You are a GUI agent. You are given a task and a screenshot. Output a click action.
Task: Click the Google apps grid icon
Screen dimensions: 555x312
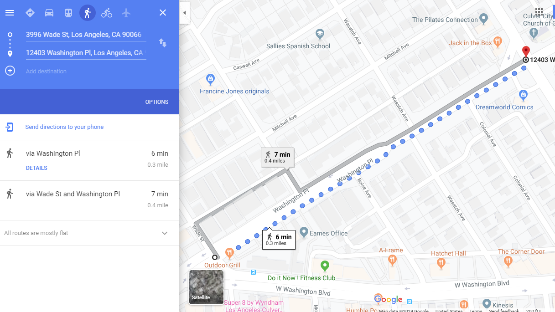[539, 11]
